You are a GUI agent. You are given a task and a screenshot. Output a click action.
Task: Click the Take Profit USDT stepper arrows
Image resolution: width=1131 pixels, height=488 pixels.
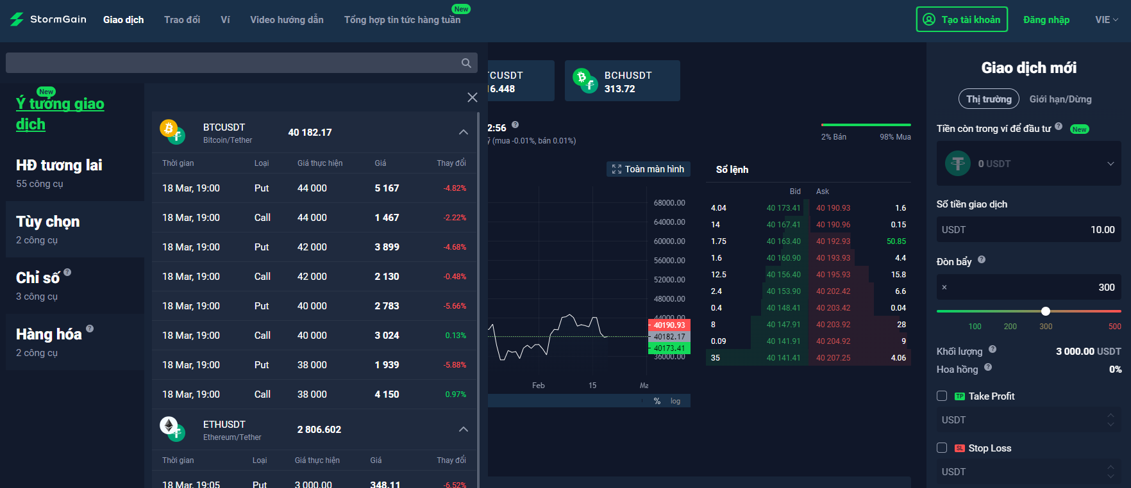pos(1110,419)
